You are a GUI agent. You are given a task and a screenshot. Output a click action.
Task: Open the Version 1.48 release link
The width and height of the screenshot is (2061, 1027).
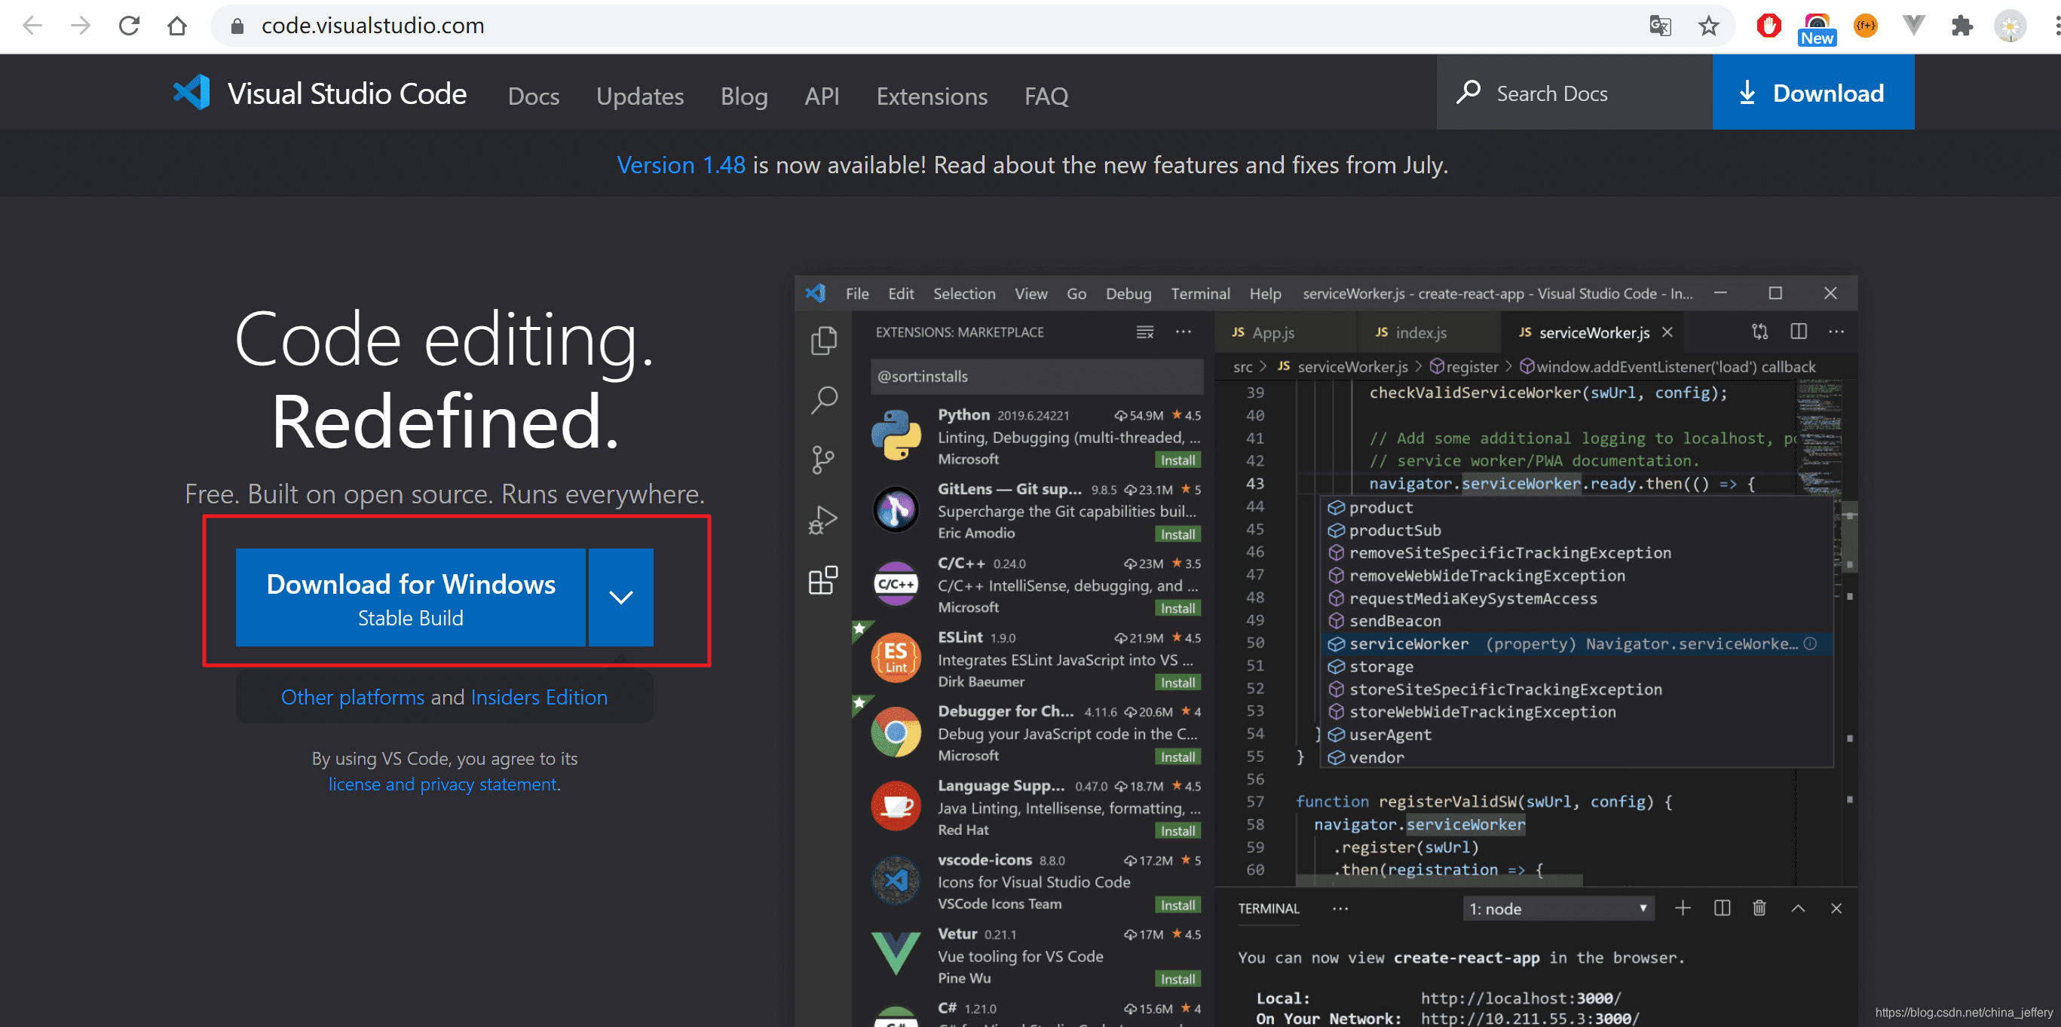click(681, 165)
